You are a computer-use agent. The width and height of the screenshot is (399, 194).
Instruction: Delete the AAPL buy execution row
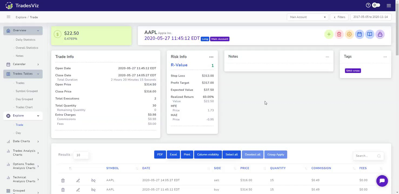point(63,190)
